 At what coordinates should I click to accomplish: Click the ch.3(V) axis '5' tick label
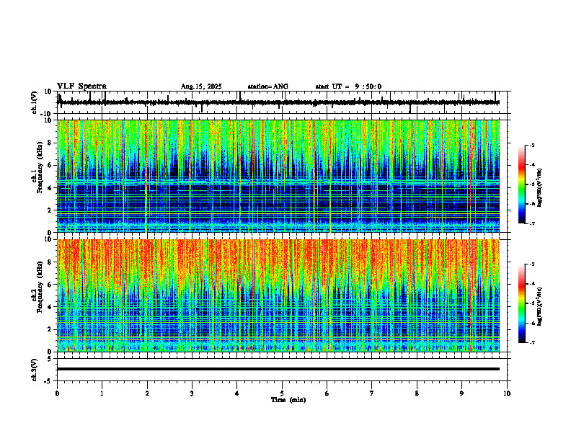(49, 359)
